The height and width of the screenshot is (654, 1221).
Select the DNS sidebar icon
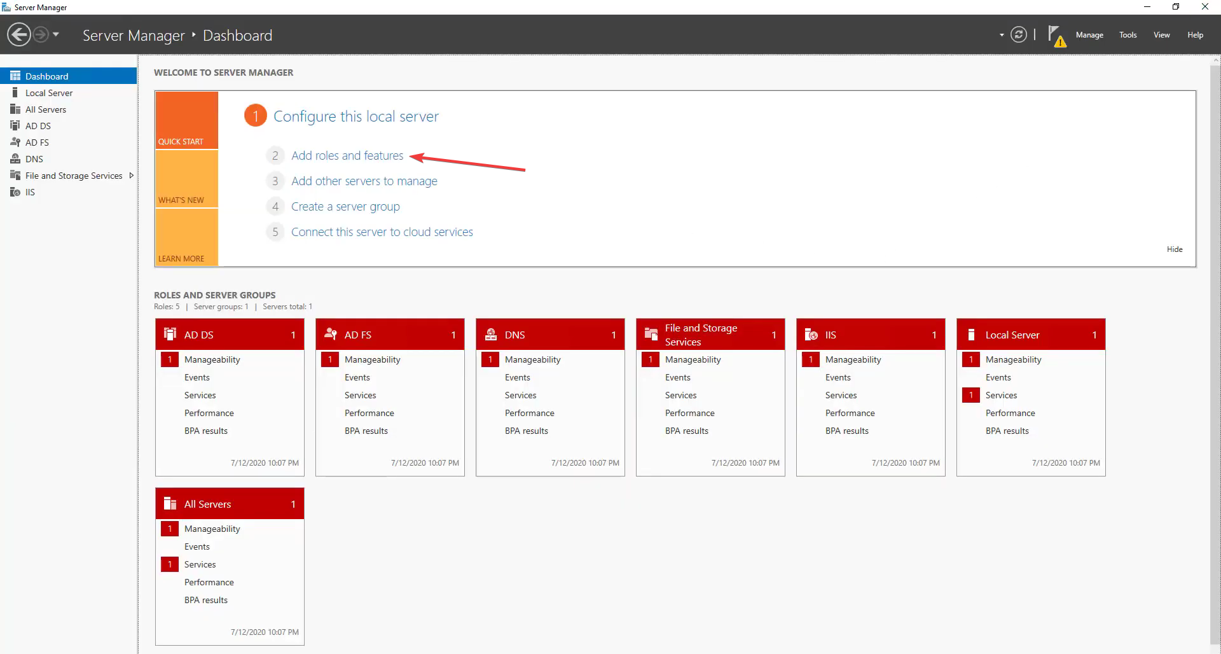(x=15, y=158)
